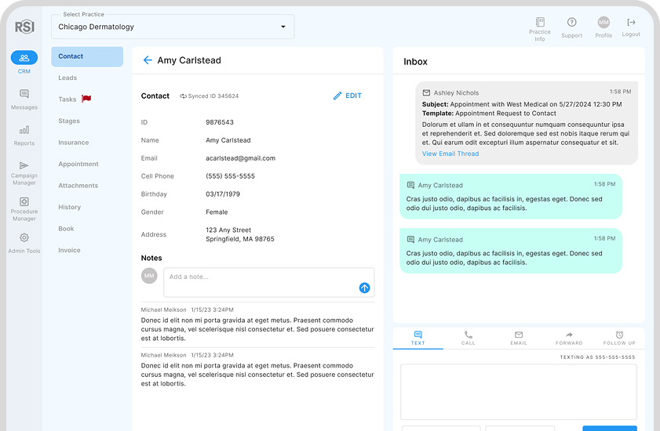Viewport: 660px width, 431px height.
Task: Open the Tasks menu item
Action: coord(67,100)
